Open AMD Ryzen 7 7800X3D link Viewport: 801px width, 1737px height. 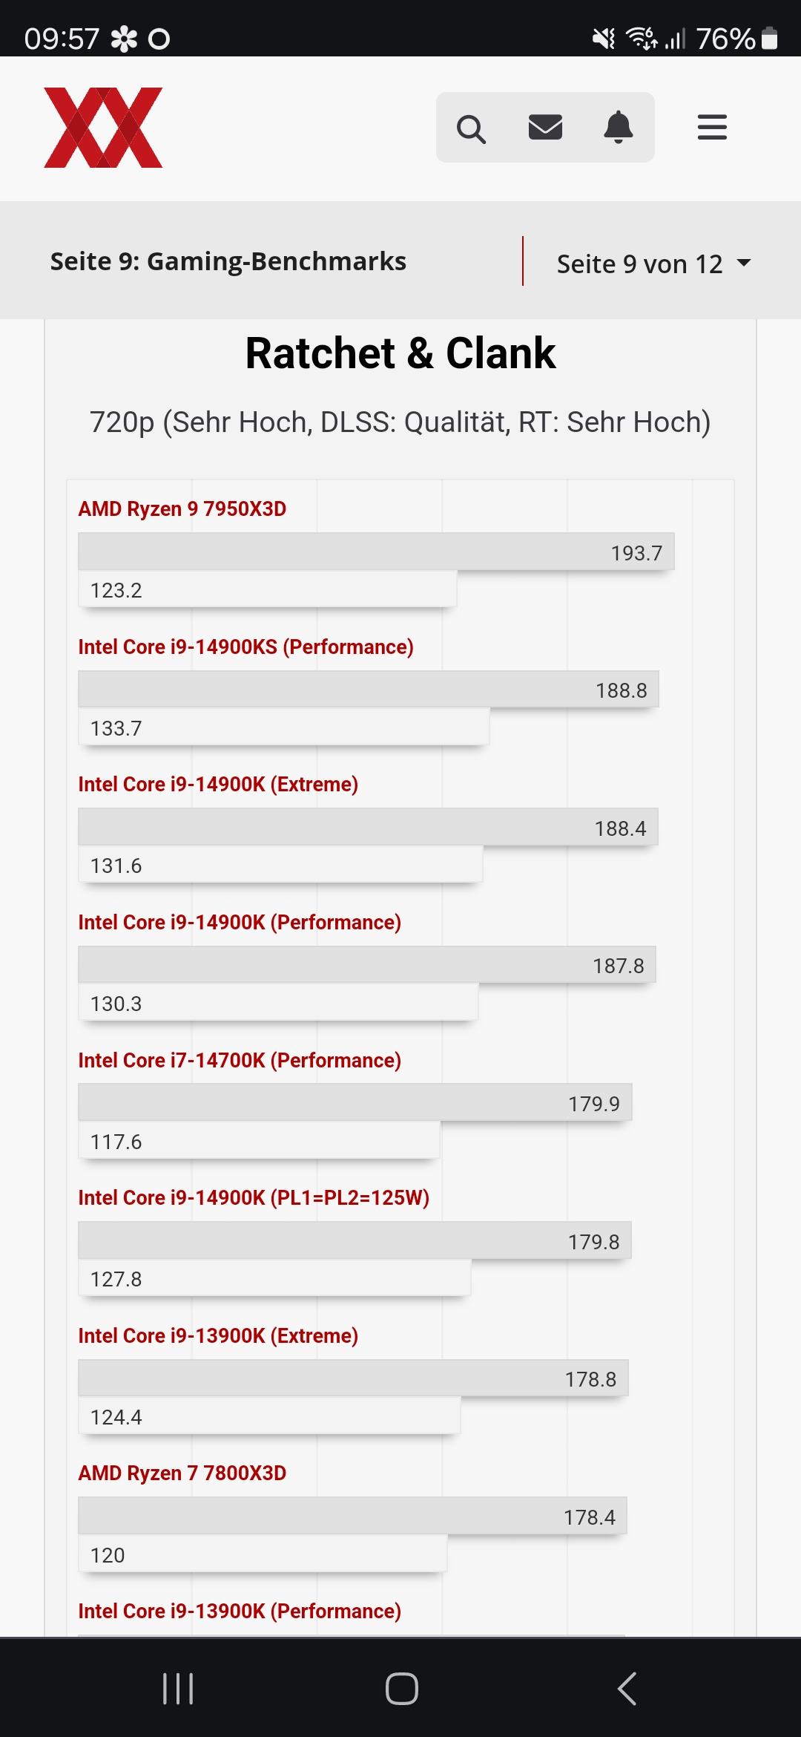click(182, 1473)
